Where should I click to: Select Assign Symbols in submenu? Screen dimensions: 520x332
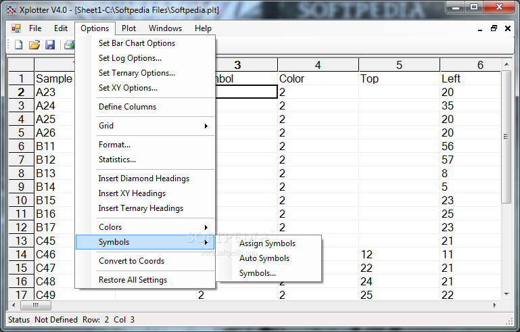coord(268,243)
